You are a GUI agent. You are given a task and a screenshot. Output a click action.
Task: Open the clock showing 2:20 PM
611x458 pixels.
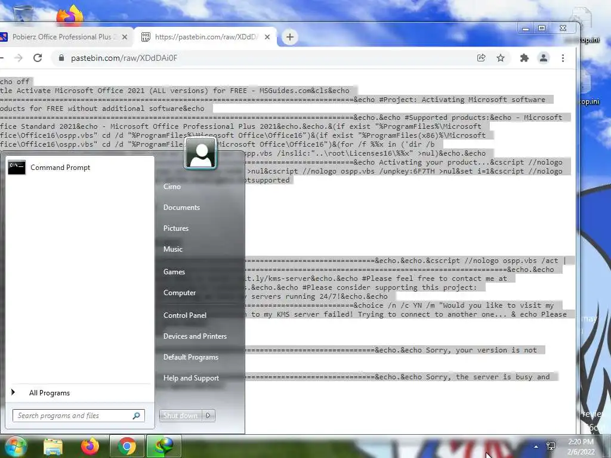click(x=581, y=447)
